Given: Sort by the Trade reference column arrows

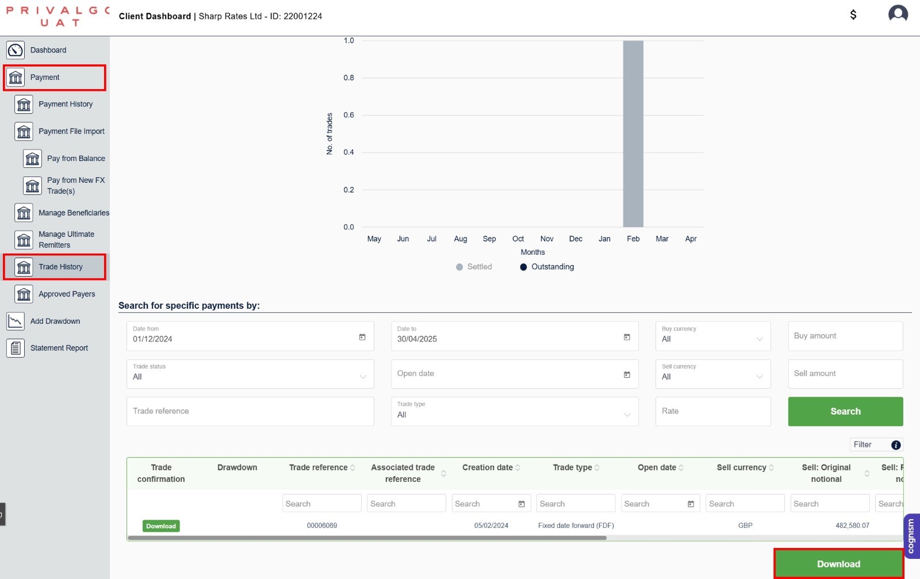Looking at the screenshot, I should (352, 467).
